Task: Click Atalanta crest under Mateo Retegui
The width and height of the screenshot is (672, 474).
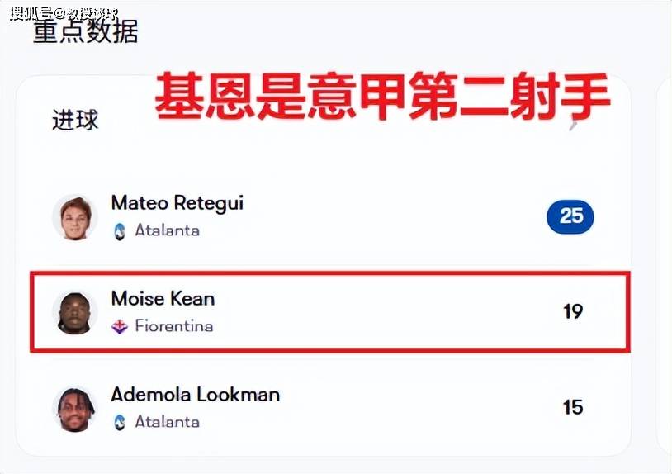Action: click(x=120, y=231)
